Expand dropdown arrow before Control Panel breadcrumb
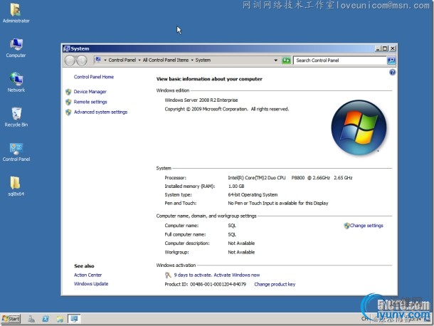This screenshot has height=326, width=434. click(x=105, y=60)
